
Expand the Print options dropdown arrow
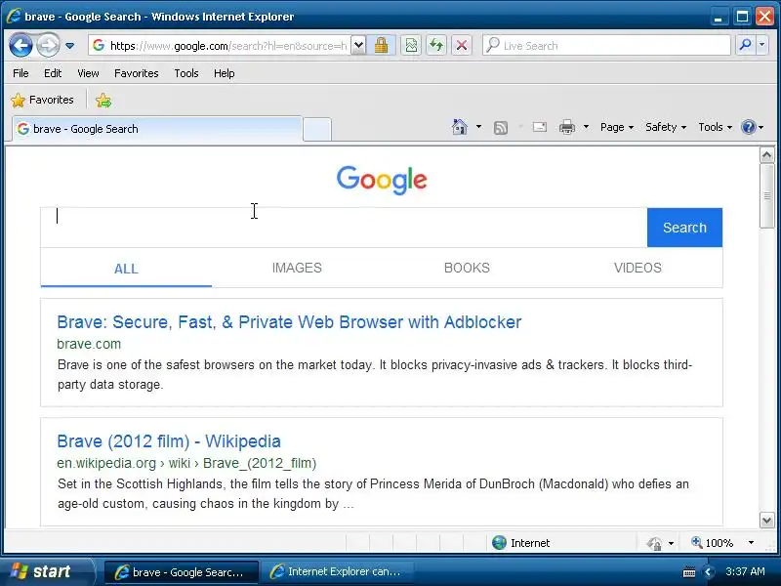[x=587, y=127]
